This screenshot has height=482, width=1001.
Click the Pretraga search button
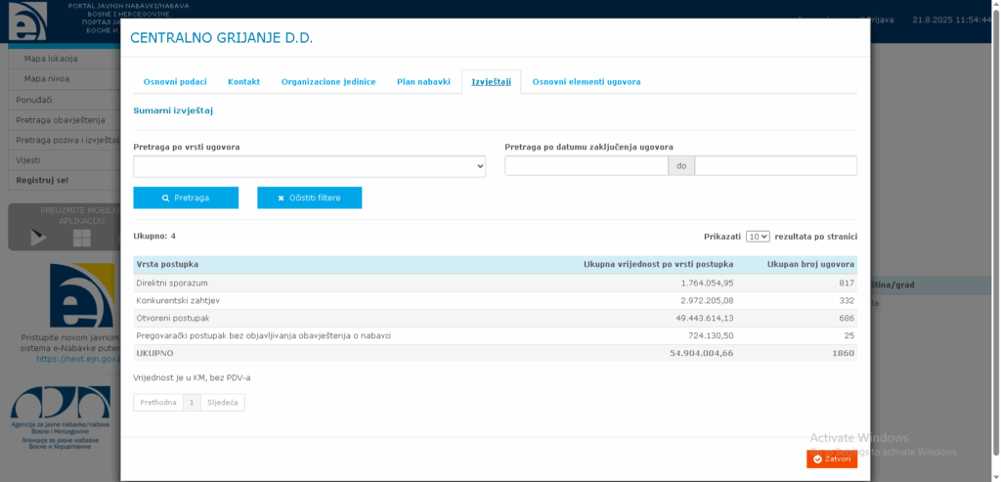click(186, 197)
